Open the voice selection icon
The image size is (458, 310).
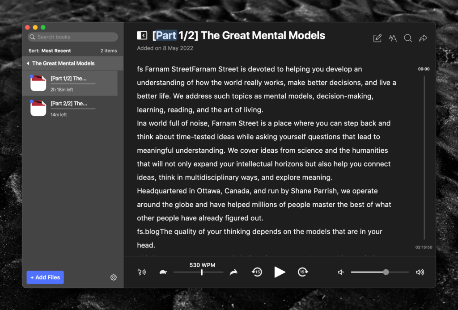(x=142, y=272)
